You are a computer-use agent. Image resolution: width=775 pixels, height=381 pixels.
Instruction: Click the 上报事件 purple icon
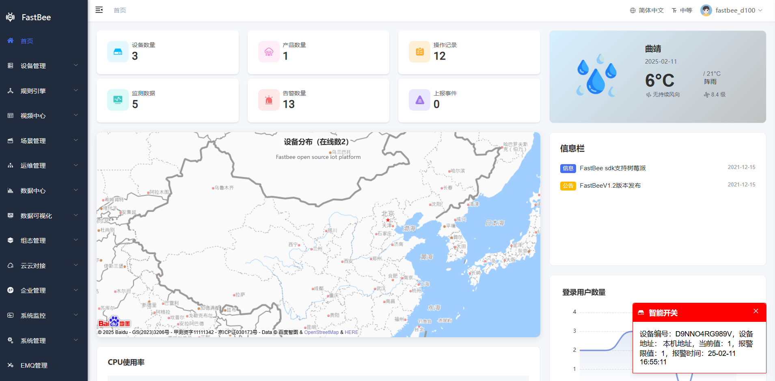420,100
